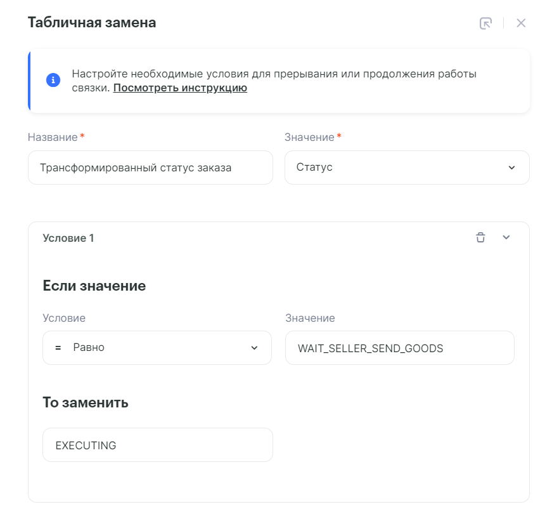Image resolution: width=552 pixels, height=514 pixels.
Task: Close the Табличная замена panel
Action: (x=521, y=23)
